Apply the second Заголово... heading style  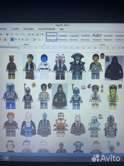pos(85,37)
